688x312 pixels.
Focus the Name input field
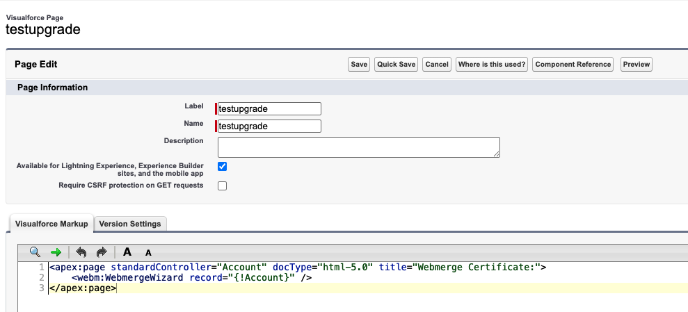click(269, 126)
